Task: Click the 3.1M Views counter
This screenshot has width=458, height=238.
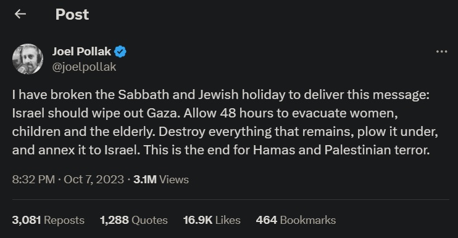Action: 161,180
